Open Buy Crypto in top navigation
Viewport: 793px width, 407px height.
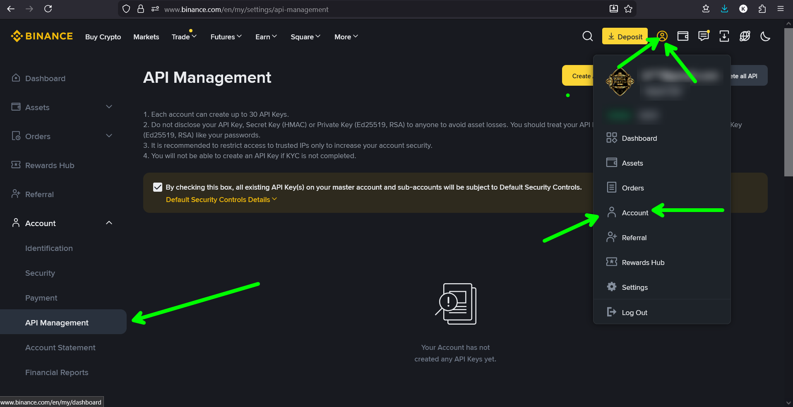pyautogui.click(x=103, y=37)
